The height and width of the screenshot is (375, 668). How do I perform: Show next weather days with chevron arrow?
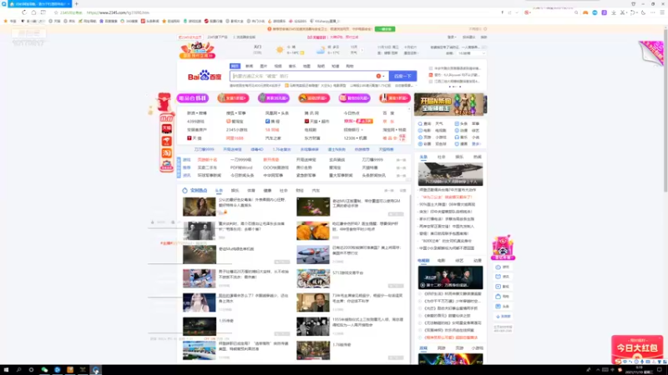tap(362, 50)
